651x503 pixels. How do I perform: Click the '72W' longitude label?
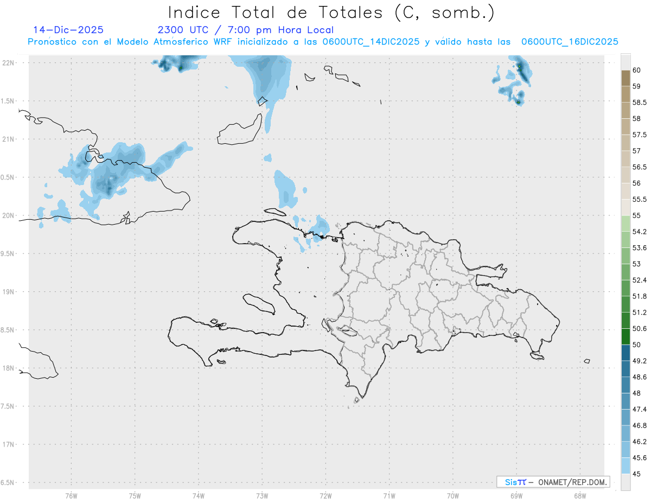[x=325, y=495]
